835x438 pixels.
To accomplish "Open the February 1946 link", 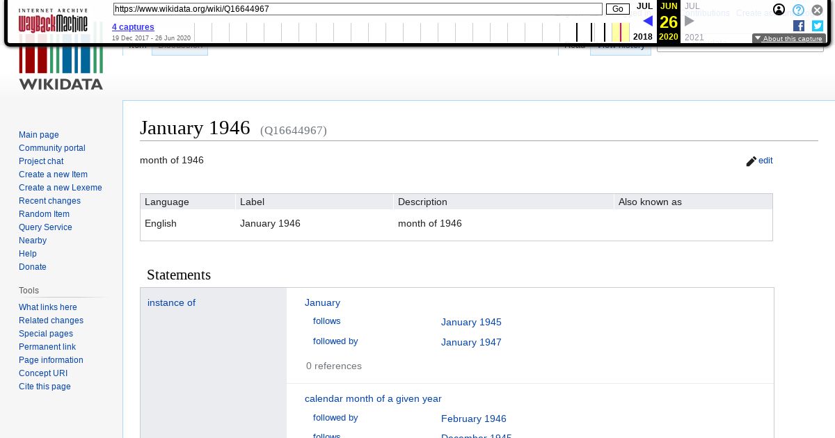I will 474,419.
